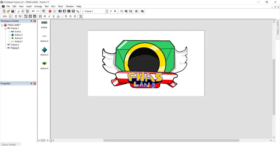The image size is (280, 146).
Task: Click the Center Frame icon
Action: point(81,16)
